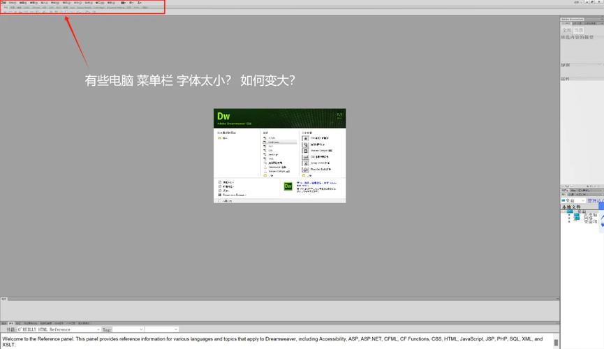Viewport: 604px width, 349px height.
Task: Collapse the 属性 Properties panel header bar
Action: click(279, 299)
